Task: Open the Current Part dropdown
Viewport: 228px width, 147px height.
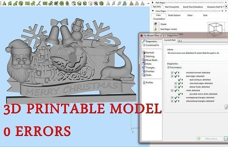Action: click(203, 41)
